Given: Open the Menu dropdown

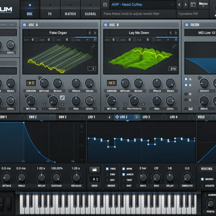Looking at the screenshot, I should pos(203,4).
